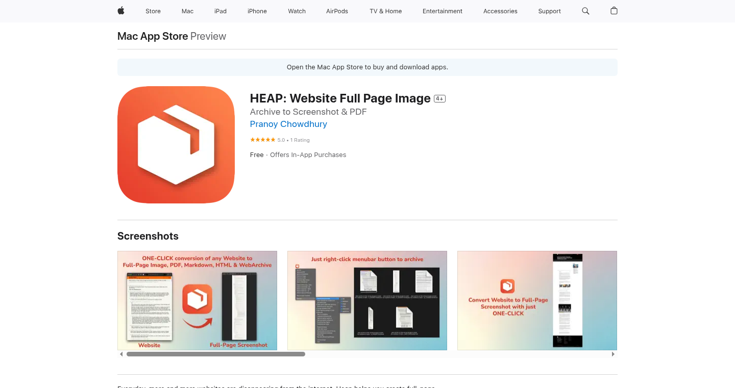Open the Accessories menu item
The width and height of the screenshot is (735, 388).
501,11
